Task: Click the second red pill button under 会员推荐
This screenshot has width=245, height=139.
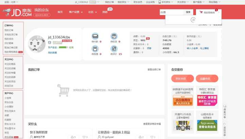Action: pyautogui.click(x=207, y=79)
